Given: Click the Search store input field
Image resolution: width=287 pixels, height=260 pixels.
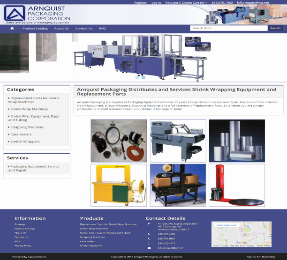Looking at the screenshot, I should 228,28.
